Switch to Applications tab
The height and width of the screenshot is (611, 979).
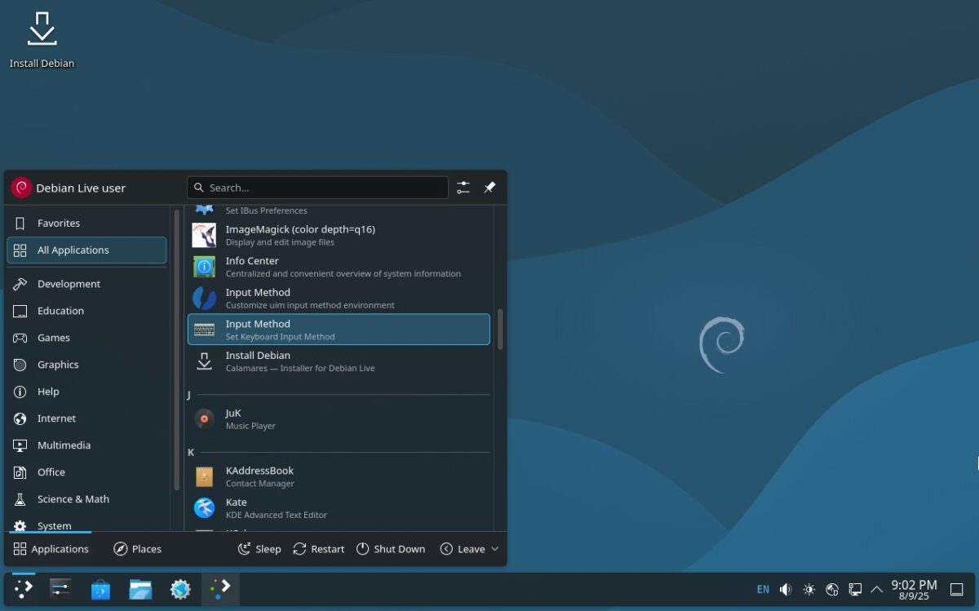(51, 549)
